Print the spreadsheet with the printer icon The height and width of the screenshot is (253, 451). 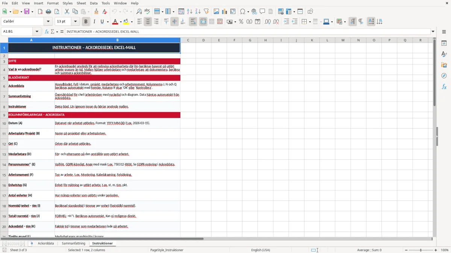tap(48, 12)
